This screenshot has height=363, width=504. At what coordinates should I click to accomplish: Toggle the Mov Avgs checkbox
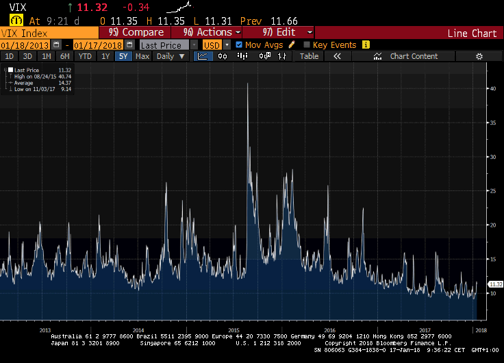(239, 45)
